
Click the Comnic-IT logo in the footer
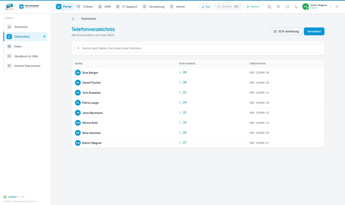pos(11,197)
